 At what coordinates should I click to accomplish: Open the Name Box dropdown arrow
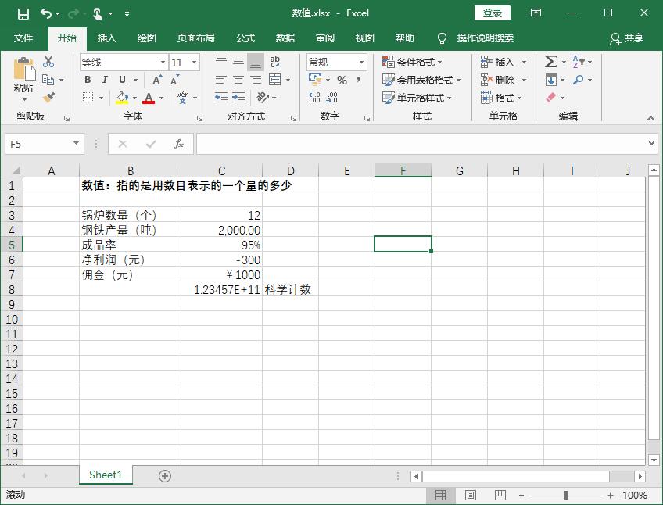[x=76, y=144]
